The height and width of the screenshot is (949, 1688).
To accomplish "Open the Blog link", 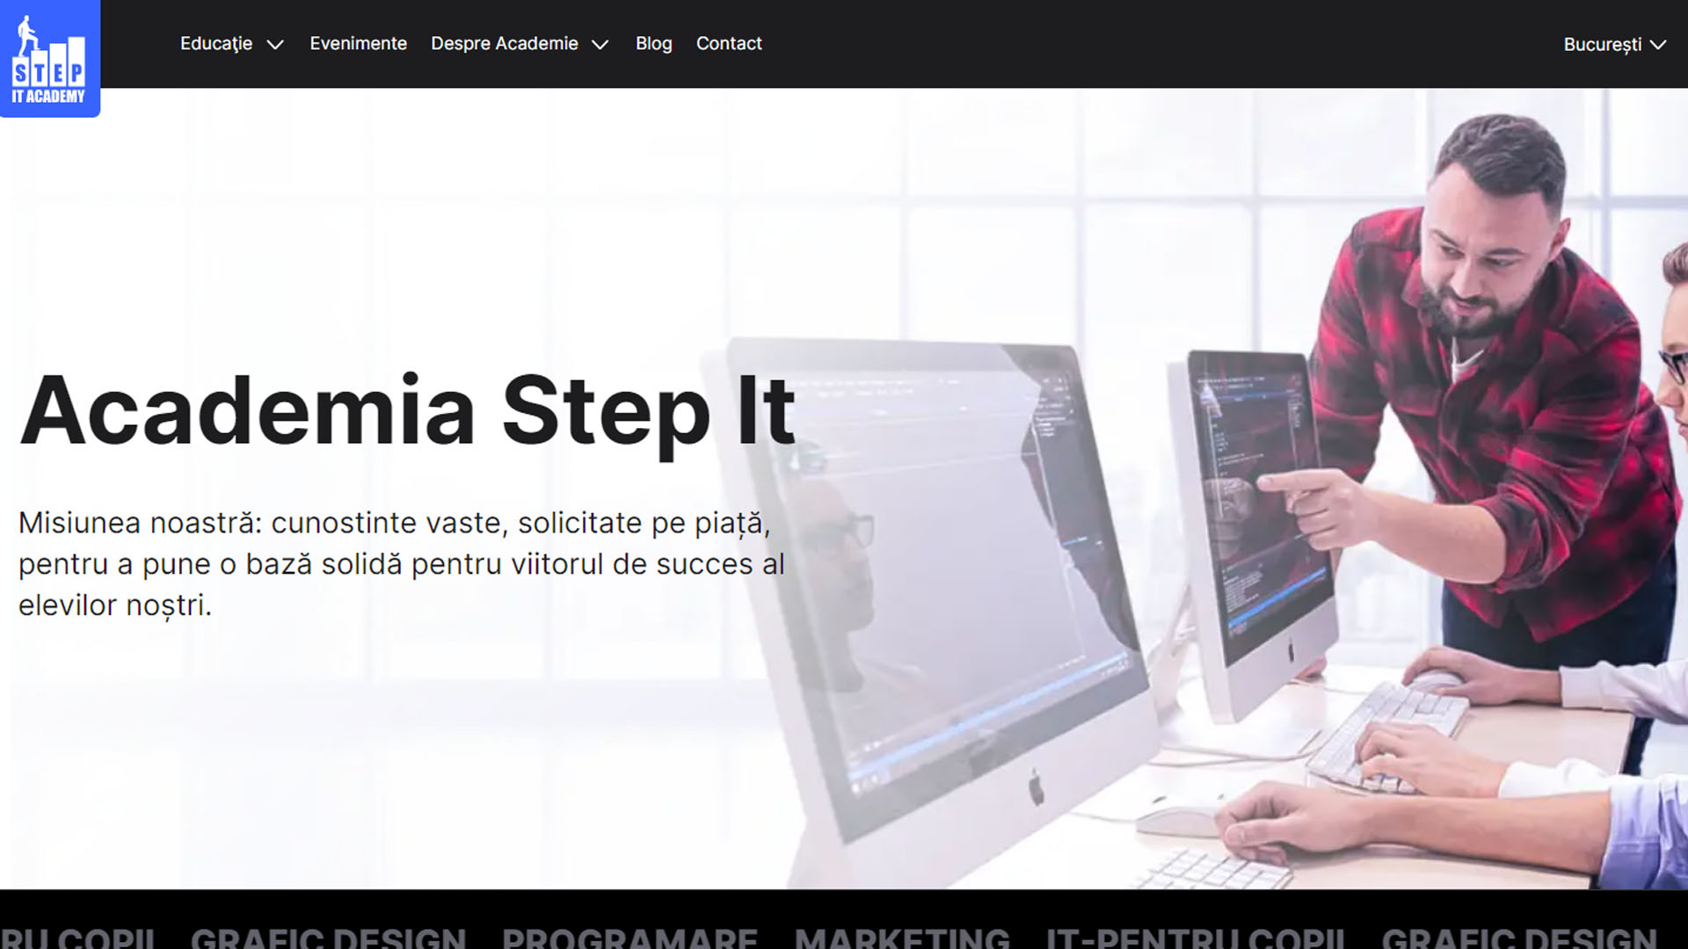I will (x=654, y=44).
